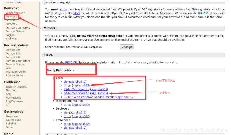The width and height of the screenshot is (231, 135).
Task: Open sha512 checksum for Core zip
Action: point(81,82)
